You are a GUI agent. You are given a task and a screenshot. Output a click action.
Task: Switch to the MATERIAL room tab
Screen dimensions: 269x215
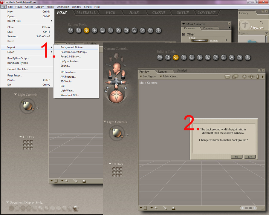click(86, 13)
